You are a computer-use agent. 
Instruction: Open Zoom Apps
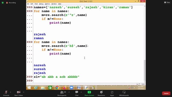coord(112,93)
